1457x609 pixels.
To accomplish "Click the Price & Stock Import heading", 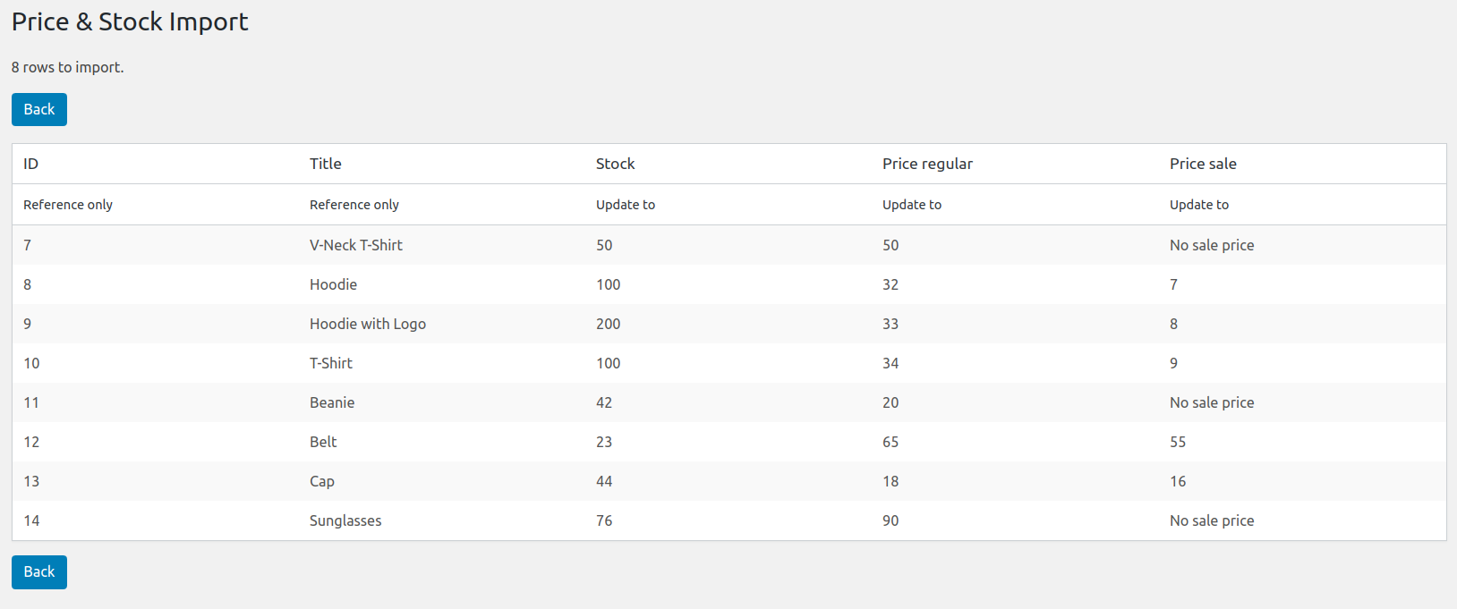I will pyautogui.click(x=130, y=21).
